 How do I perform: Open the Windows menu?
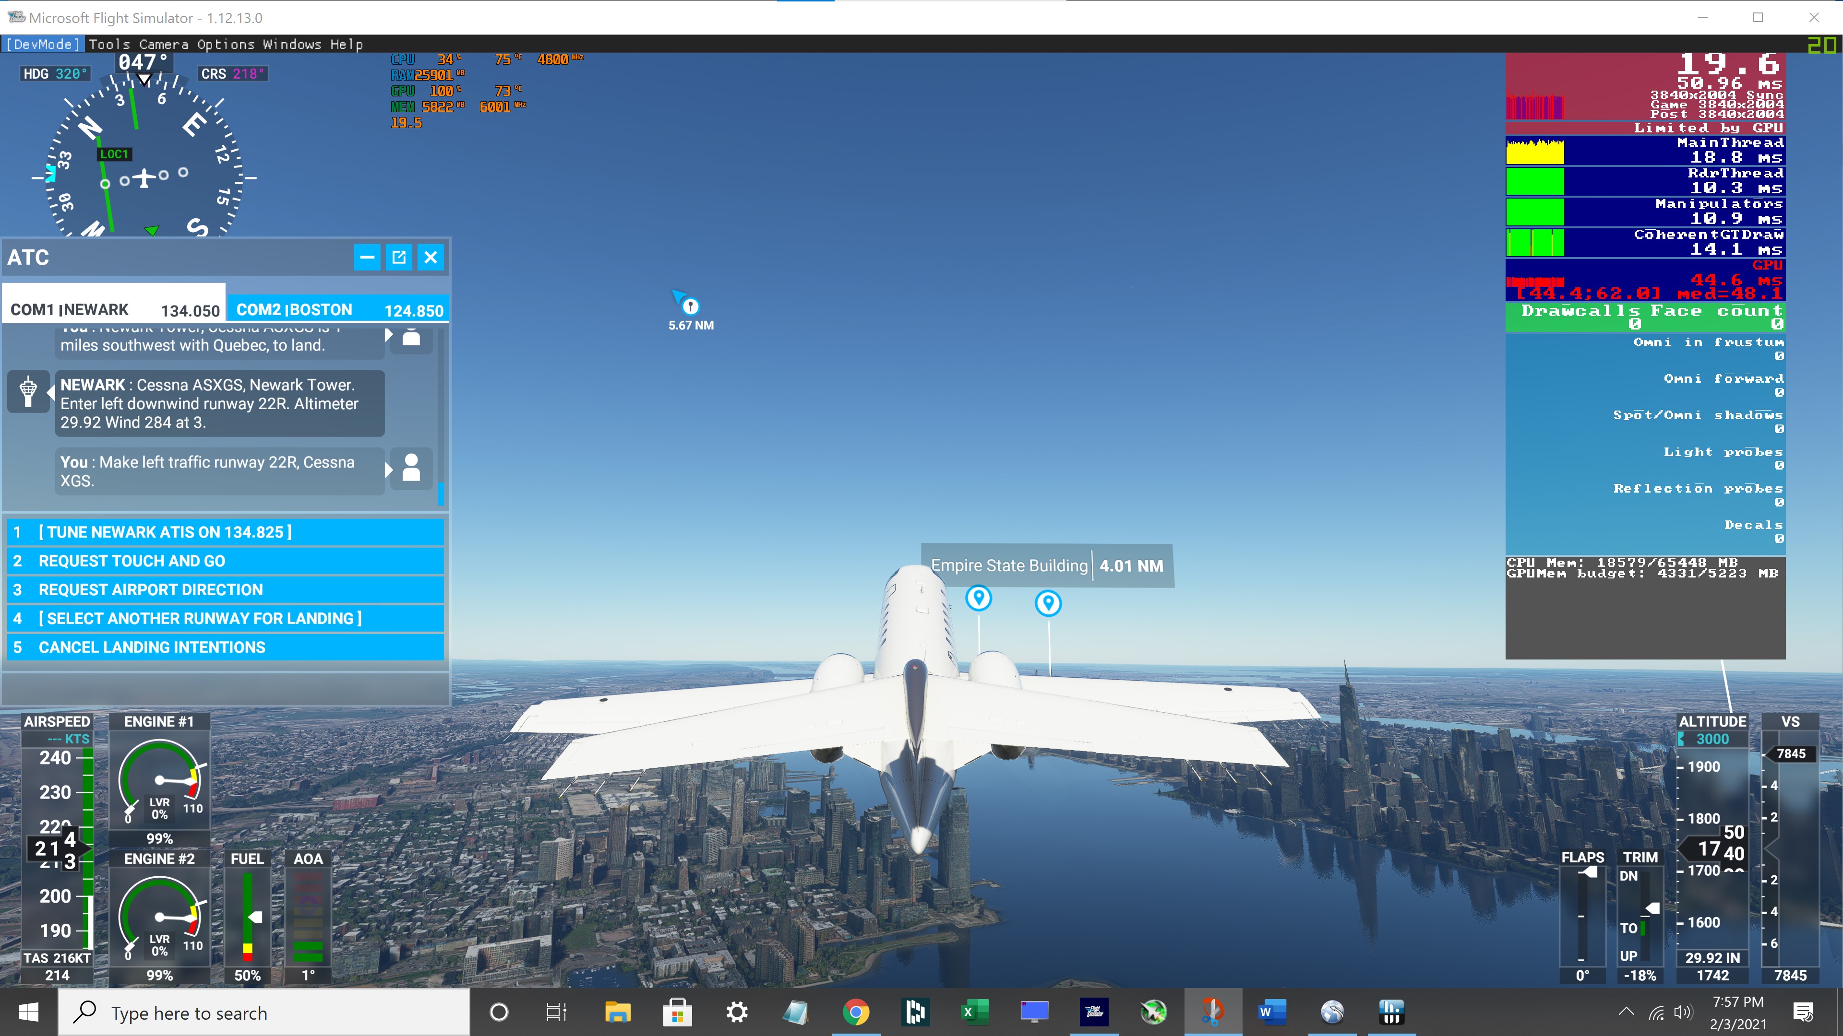tap(292, 44)
